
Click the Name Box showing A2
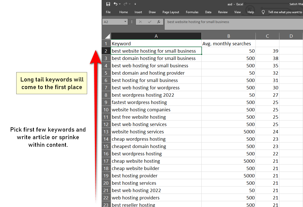pos(113,22)
